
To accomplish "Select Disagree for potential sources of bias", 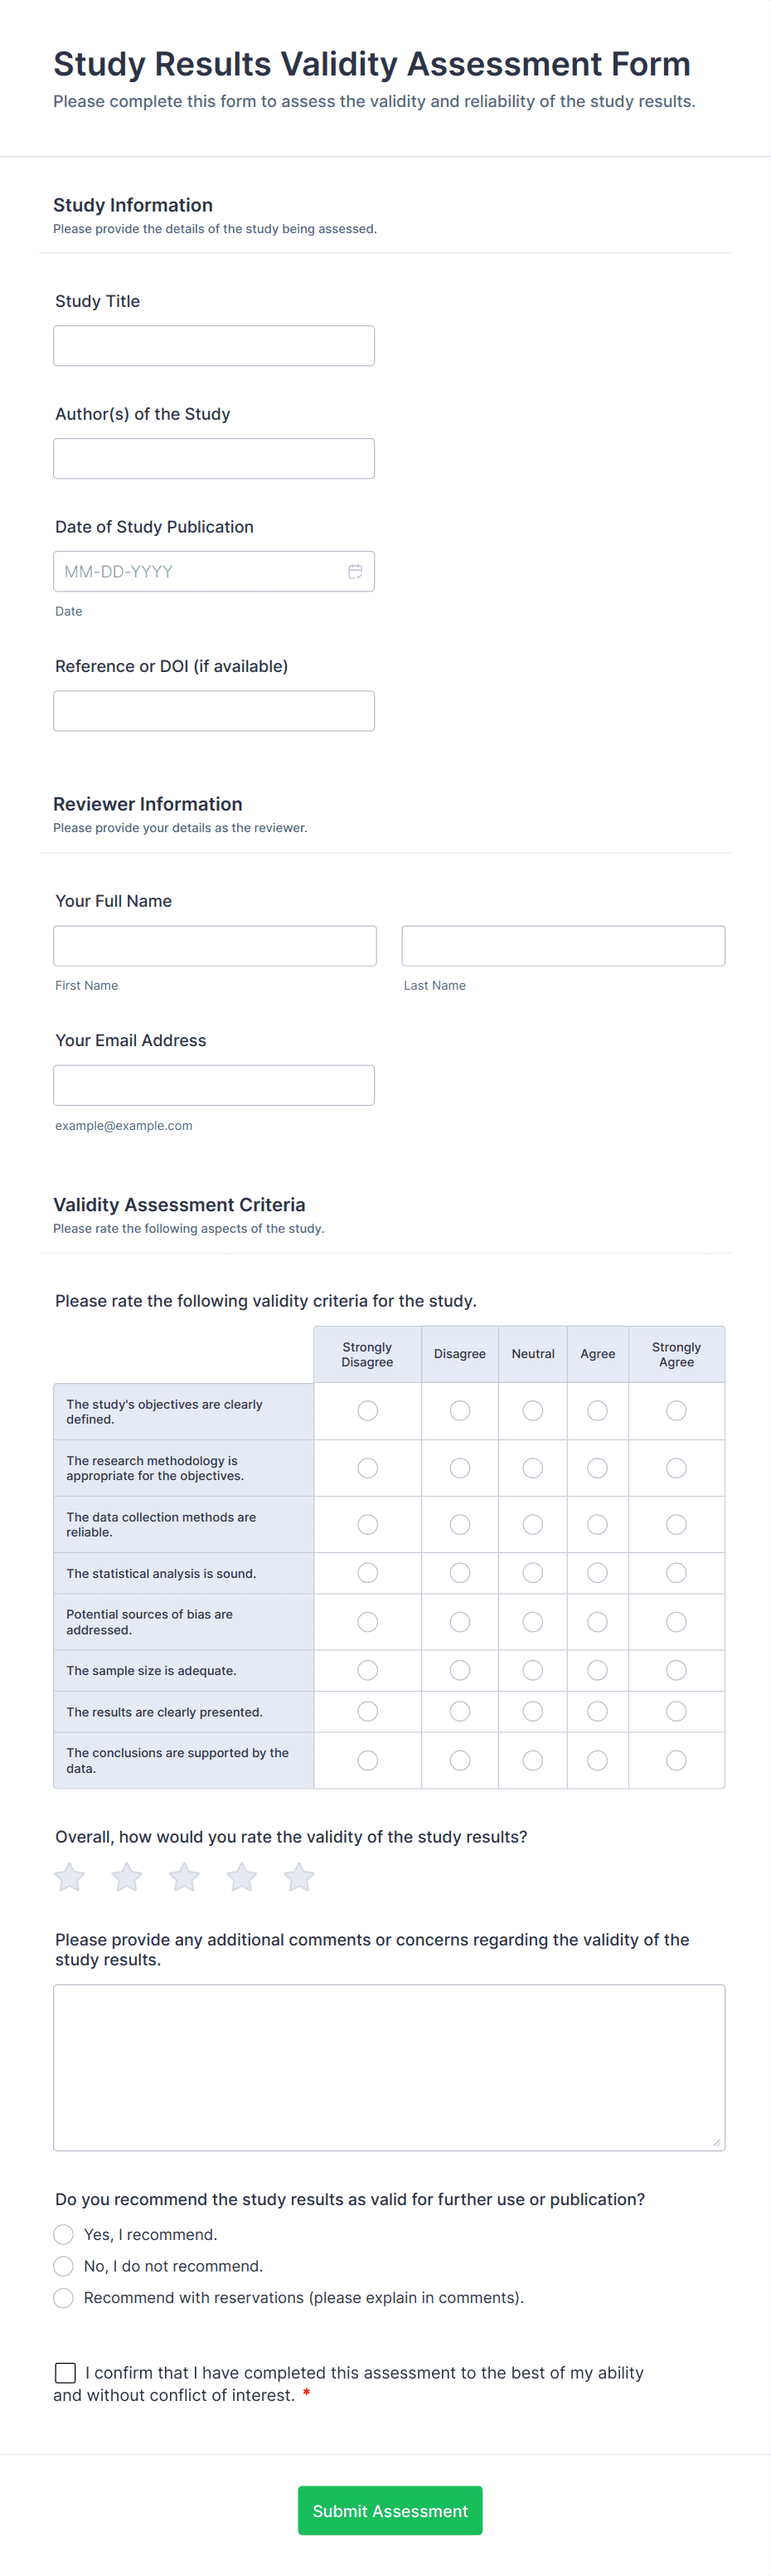I will tap(459, 1622).
